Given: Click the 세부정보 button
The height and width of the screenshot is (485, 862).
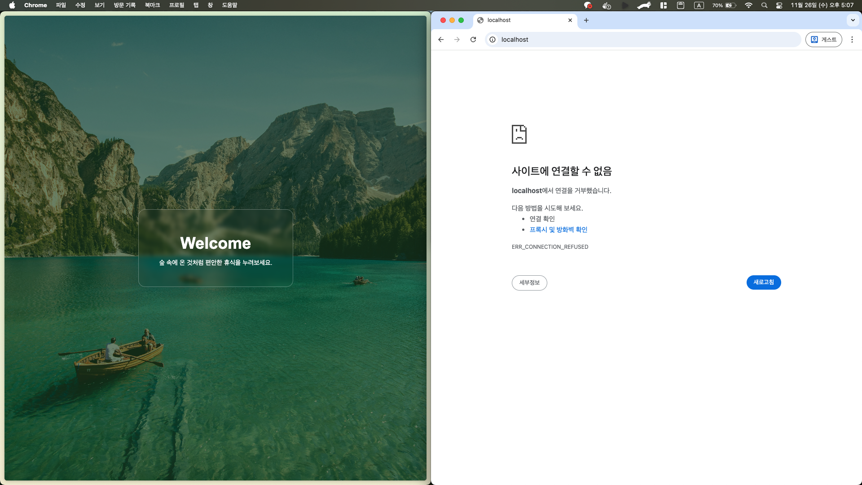Looking at the screenshot, I should (x=529, y=282).
